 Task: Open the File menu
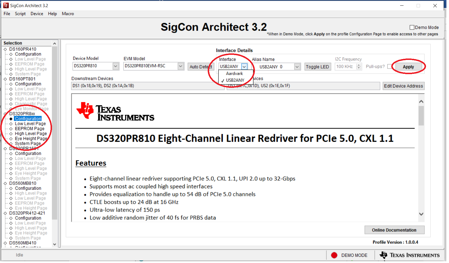point(7,14)
